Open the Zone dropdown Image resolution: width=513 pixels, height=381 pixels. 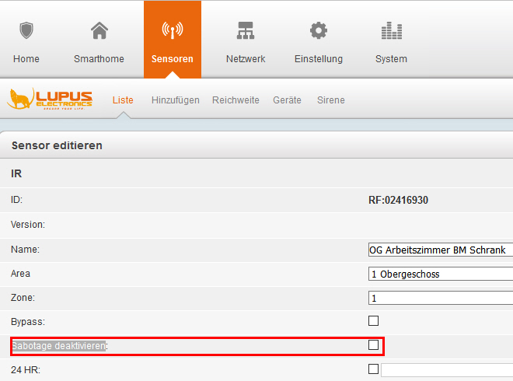click(440, 298)
